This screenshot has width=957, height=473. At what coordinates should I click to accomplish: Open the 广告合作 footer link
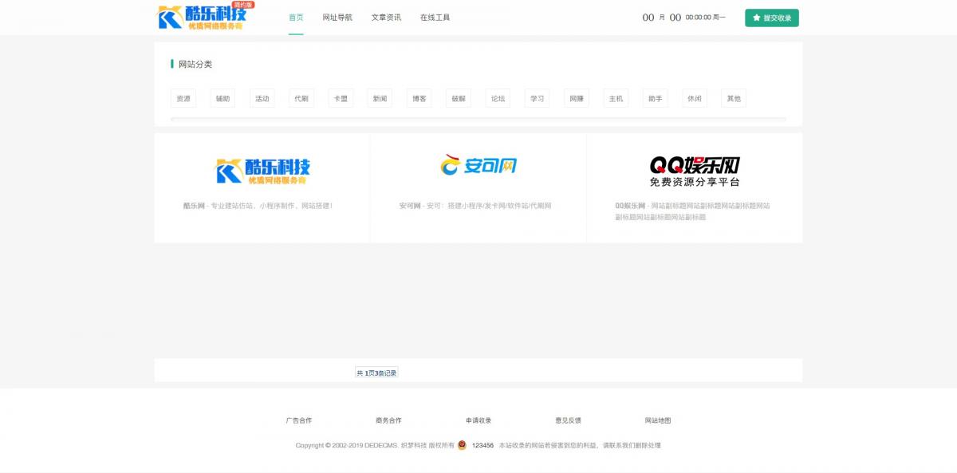(298, 420)
